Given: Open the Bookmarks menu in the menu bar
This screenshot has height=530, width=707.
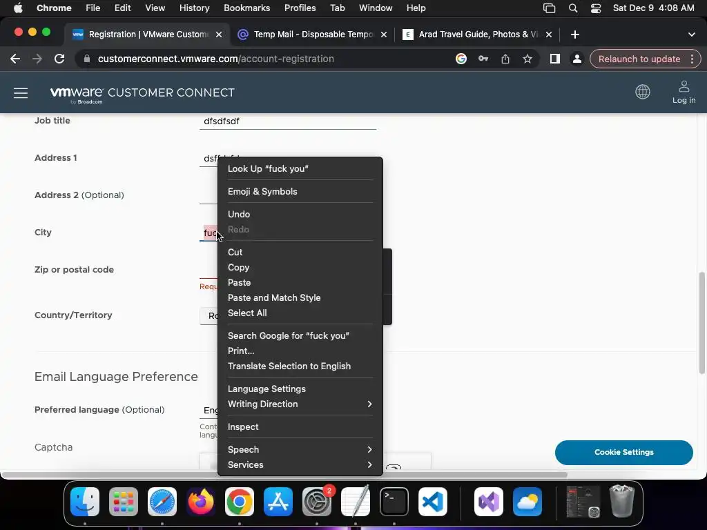Looking at the screenshot, I should [x=246, y=8].
